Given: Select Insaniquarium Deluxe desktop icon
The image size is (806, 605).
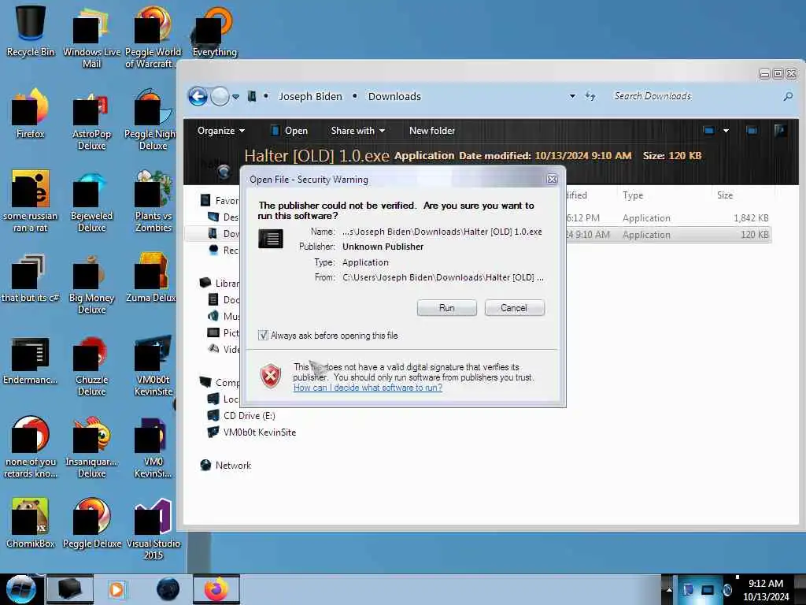Looking at the screenshot, I should coord(91,447).
